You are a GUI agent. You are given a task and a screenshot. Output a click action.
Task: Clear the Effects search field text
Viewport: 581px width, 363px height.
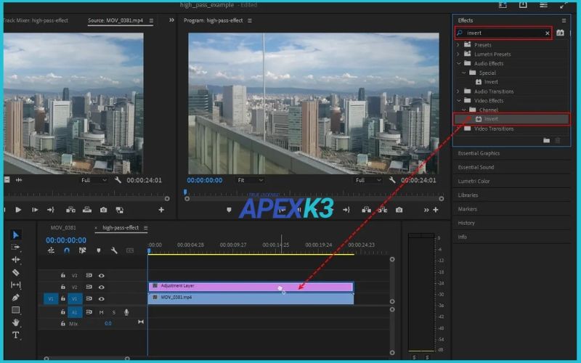[x=547, y=33]
